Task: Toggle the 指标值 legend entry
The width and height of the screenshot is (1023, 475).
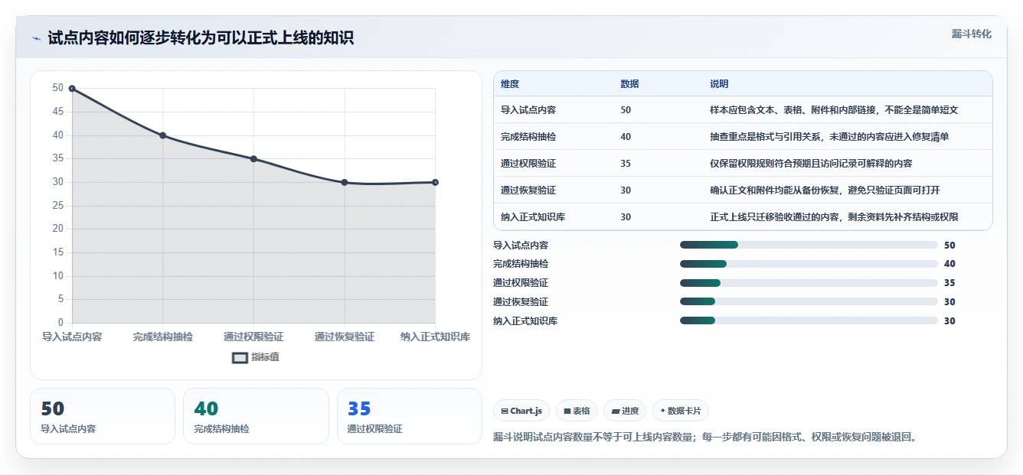Action: 256,357
